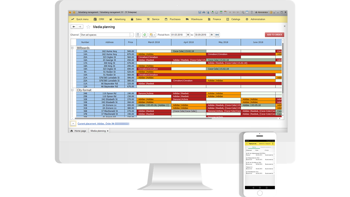Open the tools wrench icon in title bar
The width and height of the screenshot is (350, 197).
click(252, 12)
